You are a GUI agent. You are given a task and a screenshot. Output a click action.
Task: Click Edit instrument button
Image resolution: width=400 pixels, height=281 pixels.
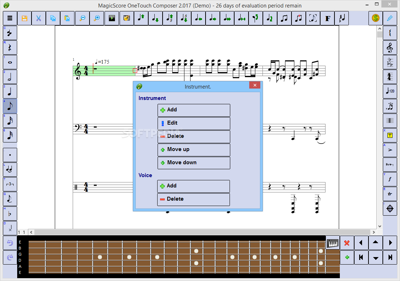pyautogui.click(x=194, y=123)
